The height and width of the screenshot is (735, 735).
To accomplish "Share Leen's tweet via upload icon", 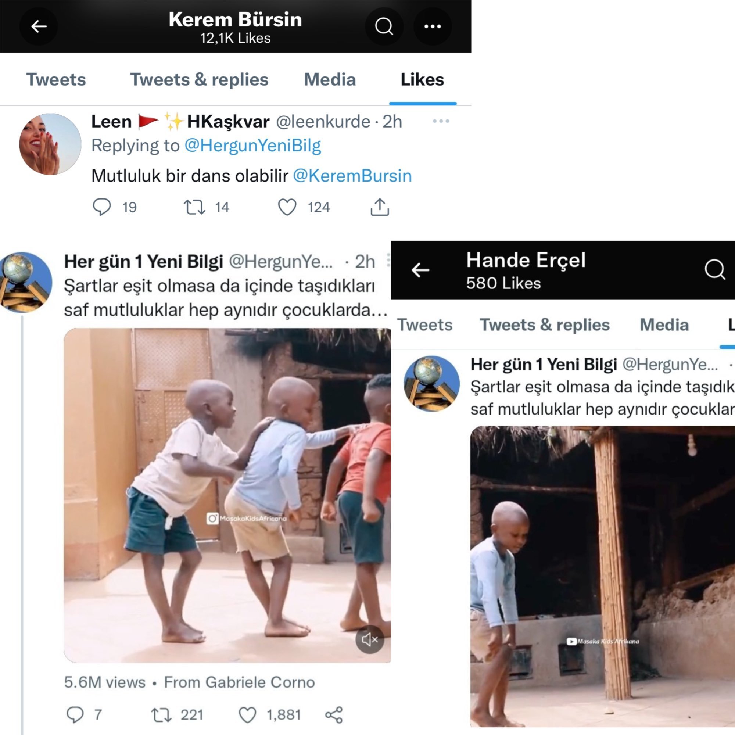I will pyautogui.click(x=380, y=207).
